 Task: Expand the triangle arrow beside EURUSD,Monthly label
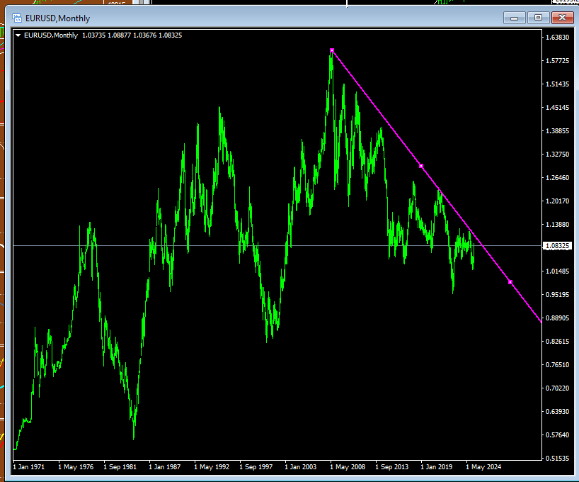point(18,35)
